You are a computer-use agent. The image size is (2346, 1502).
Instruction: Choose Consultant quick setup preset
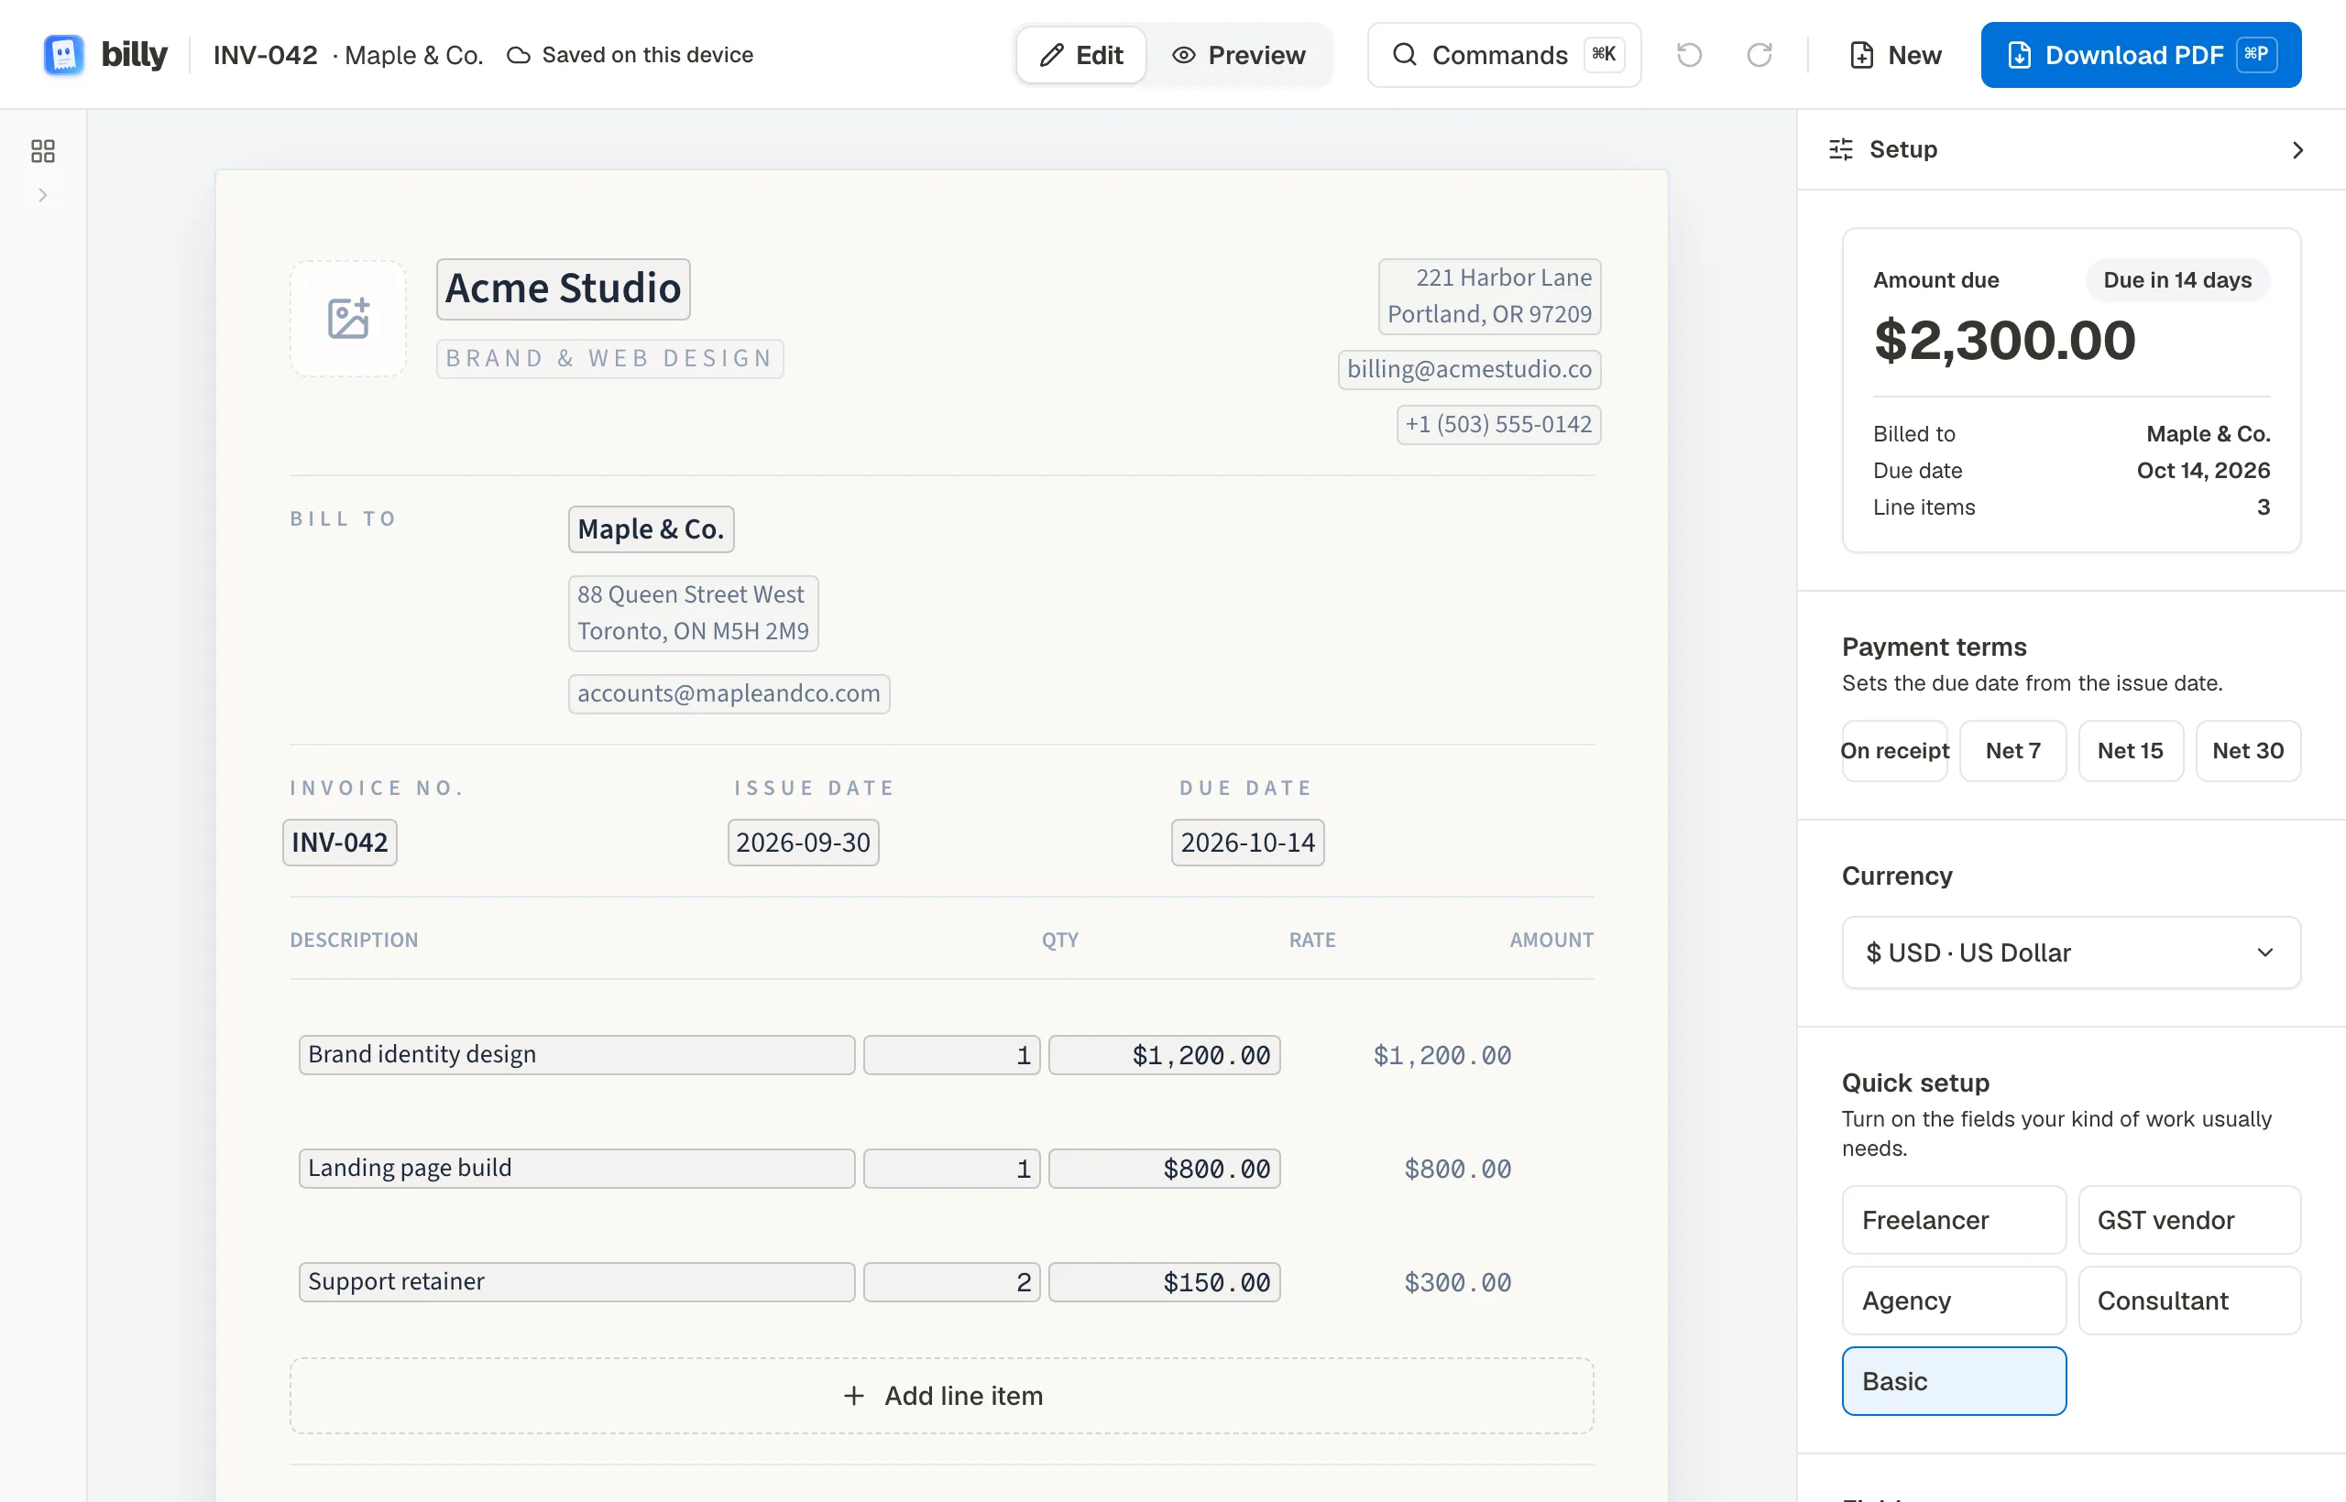click(2190, 1301)
